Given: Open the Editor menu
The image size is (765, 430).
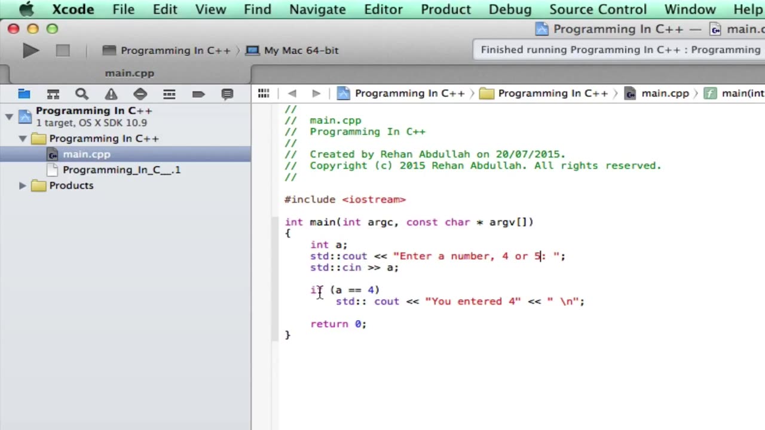Looking at the screenshot, I should pos(383,10).
